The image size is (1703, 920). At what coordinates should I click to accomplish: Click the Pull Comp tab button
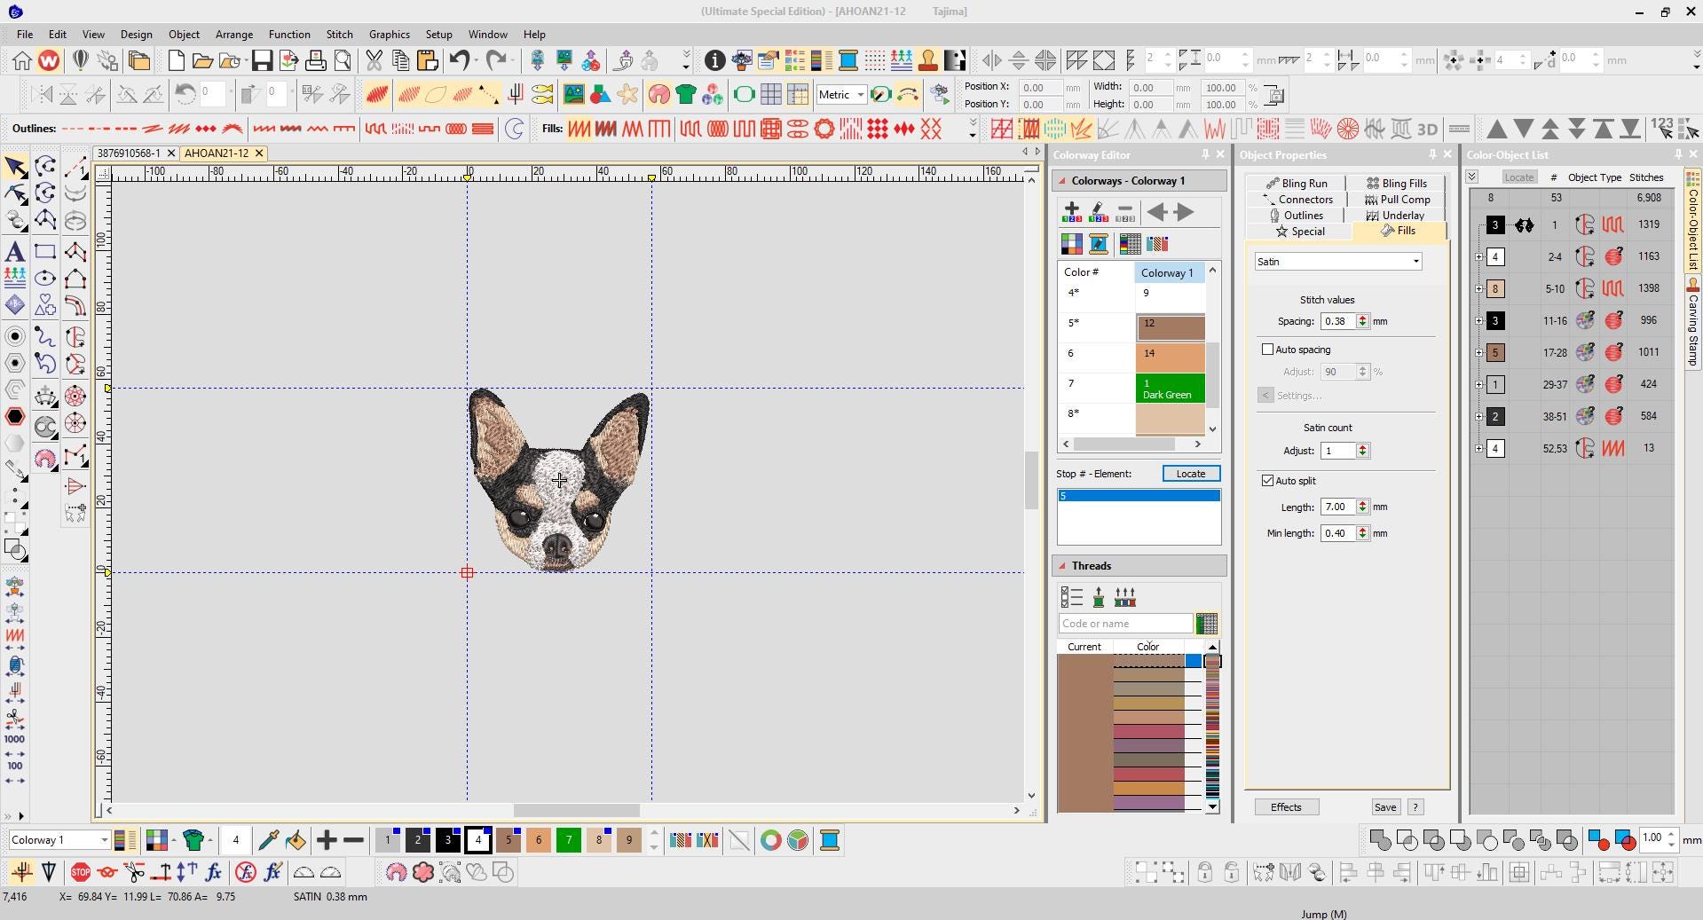click(x=1397, y=200)
